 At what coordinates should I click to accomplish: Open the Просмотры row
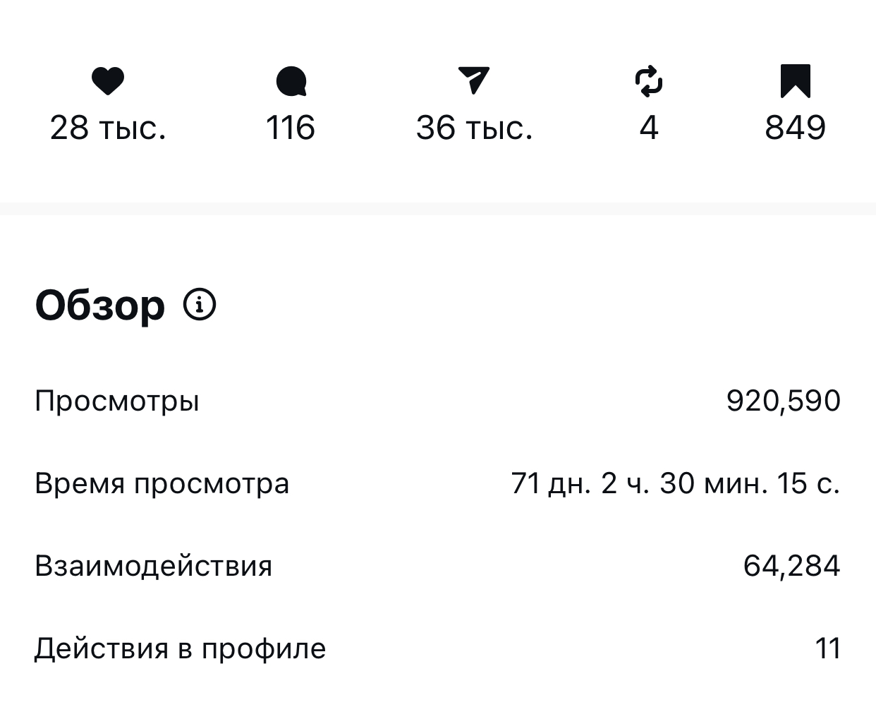click(x=117, y=401)
